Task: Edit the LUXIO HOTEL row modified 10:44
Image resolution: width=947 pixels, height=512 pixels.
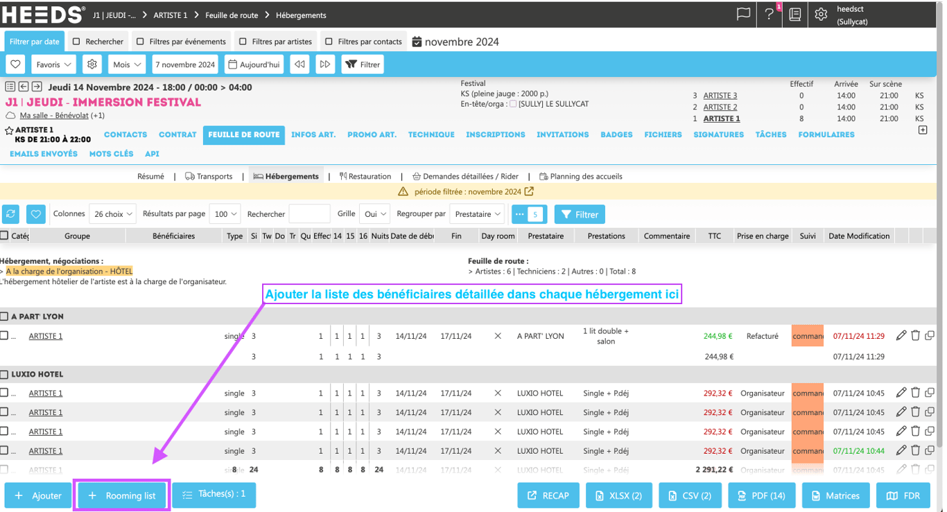Action: pos(901,450)
